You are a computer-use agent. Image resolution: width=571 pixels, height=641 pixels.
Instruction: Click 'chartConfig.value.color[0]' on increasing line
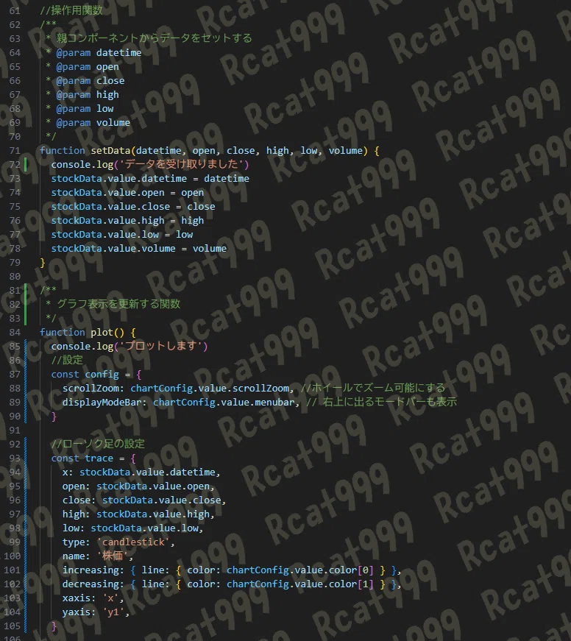click(x=300, y=570)
